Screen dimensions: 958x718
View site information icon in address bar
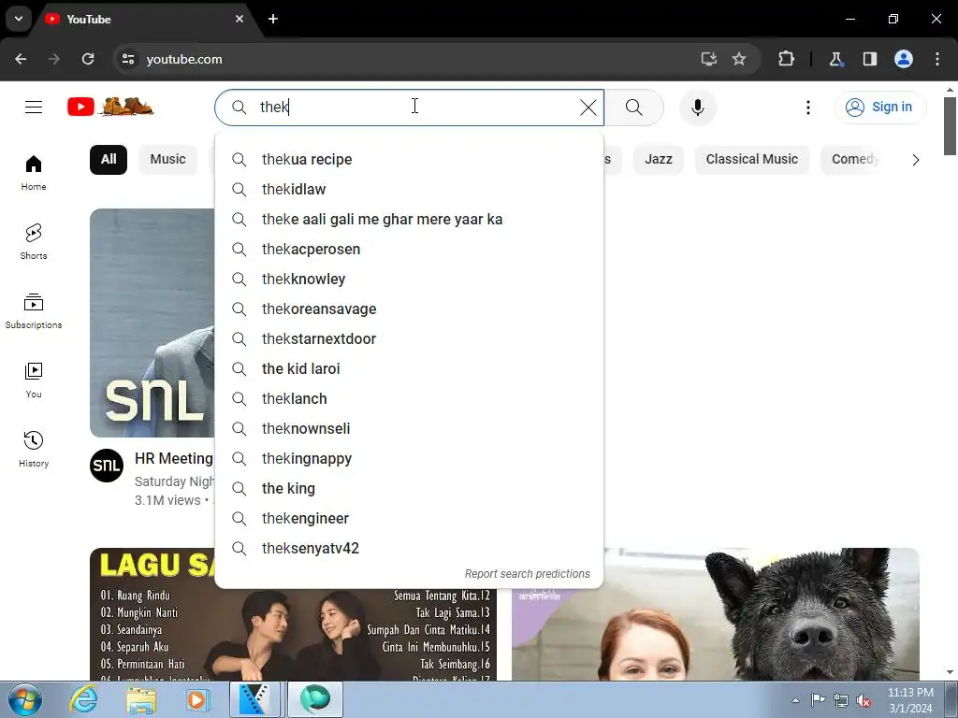point(128,59)
